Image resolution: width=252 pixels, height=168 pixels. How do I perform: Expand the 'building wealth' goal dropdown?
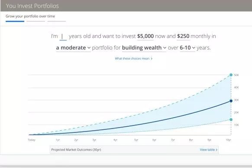tap(144, 48)
